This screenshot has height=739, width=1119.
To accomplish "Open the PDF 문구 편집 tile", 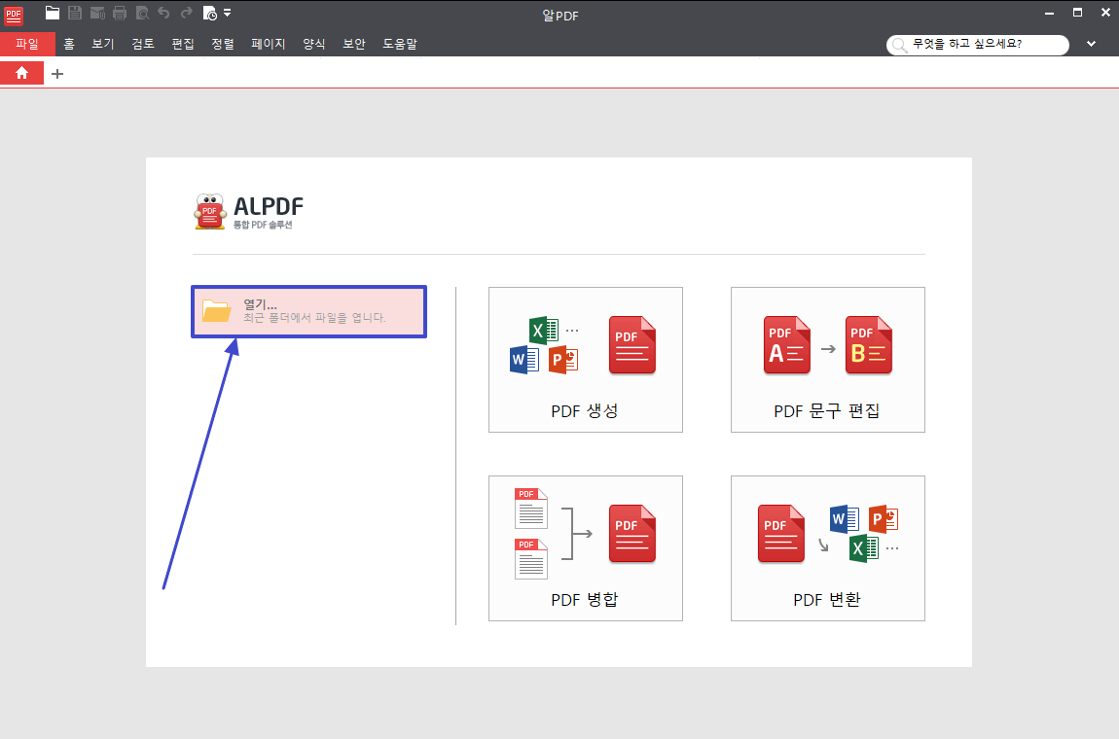I will [x=828, y=360].
